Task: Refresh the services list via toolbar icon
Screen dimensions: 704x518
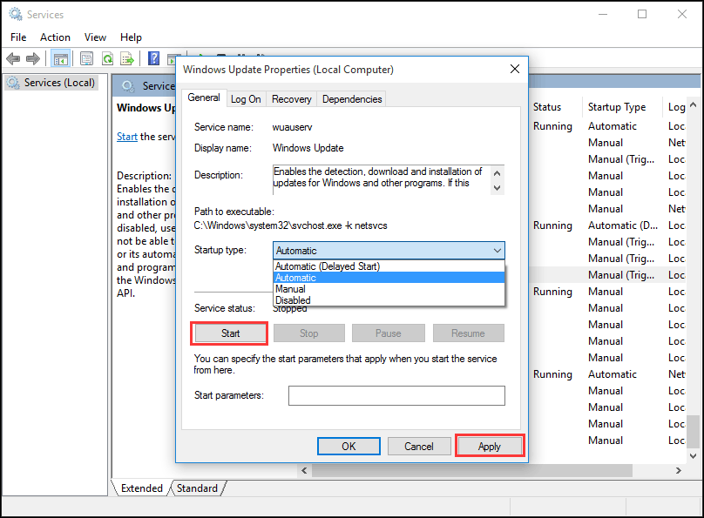Action: [107, 58]
